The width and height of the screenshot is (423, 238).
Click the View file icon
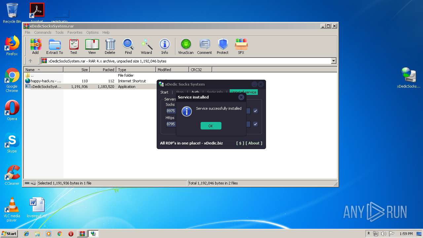point(92,46)
